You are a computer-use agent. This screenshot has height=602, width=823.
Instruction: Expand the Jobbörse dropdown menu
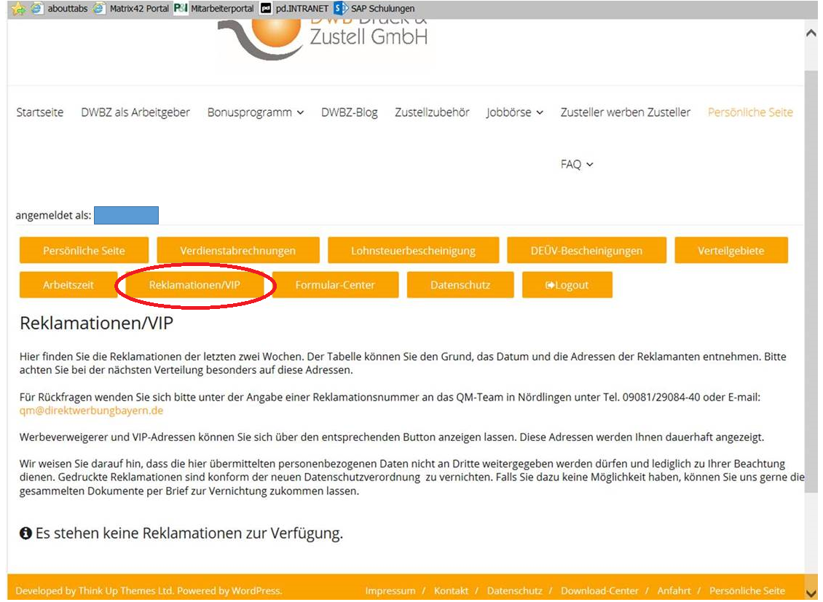click(x=515, y=112)
